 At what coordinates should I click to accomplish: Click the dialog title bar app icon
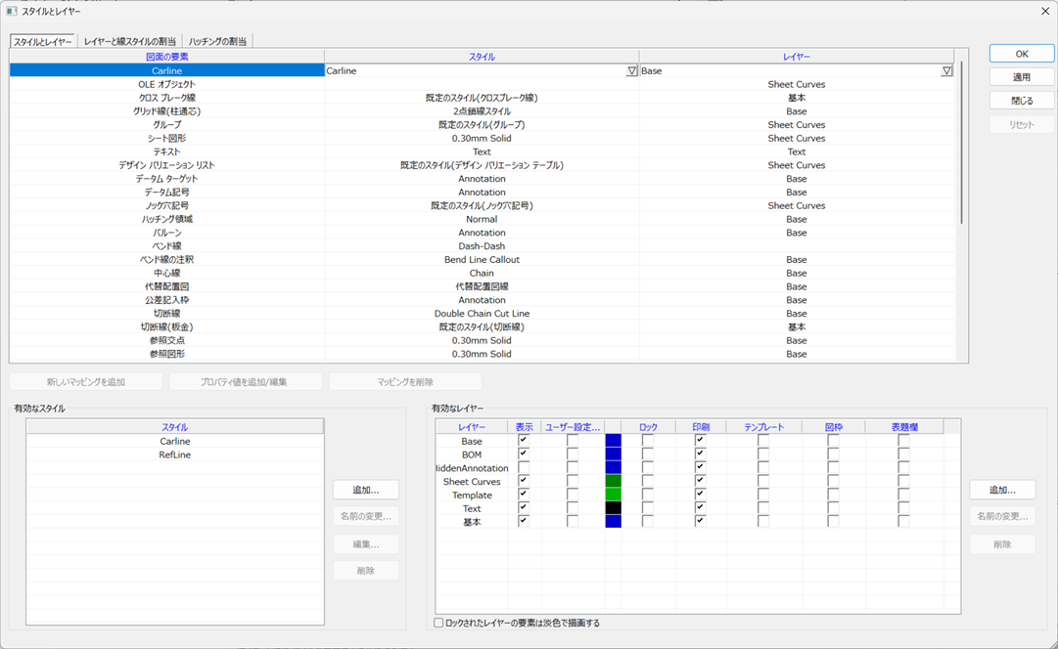pos(11,10)
